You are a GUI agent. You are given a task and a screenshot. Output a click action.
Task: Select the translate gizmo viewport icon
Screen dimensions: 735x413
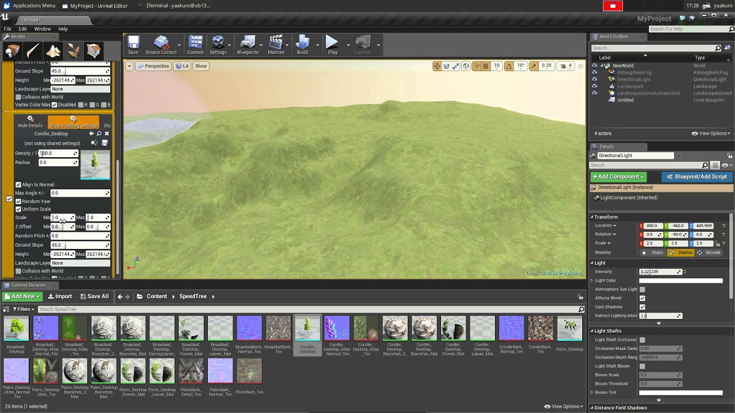[437, 66]
